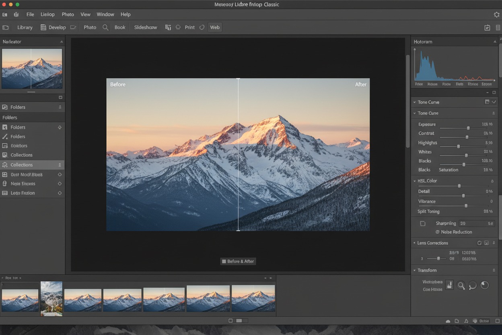Click the lock icon beside Neus Sixnans
This screenshot has width=502, height=335.
click(5, 184)
